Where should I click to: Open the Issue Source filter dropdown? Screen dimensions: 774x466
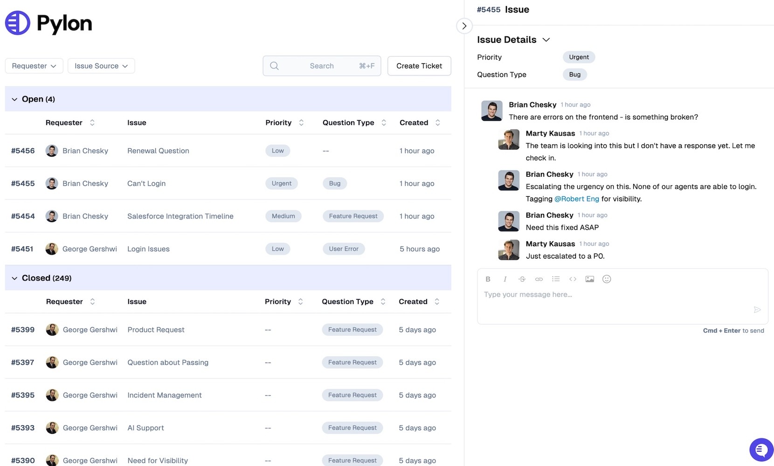[101, 66]
